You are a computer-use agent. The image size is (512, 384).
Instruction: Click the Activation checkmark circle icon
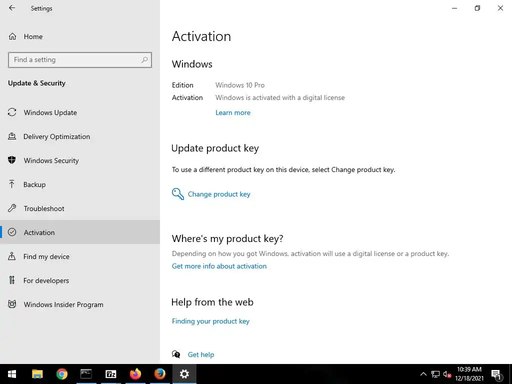coord(12,232)
